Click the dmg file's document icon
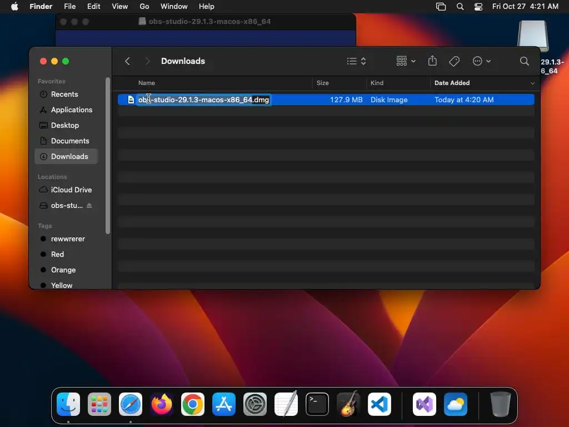The height and width of the screenshot is (427, 569). click(131, 100)
